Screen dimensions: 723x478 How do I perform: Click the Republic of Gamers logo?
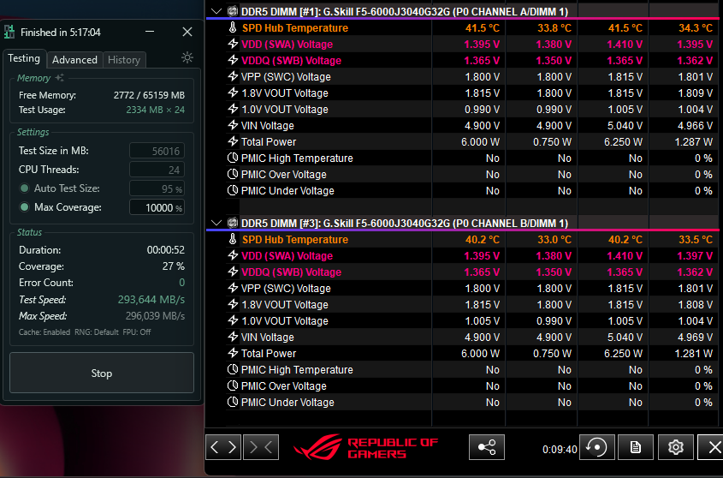click(x=365, y=447)
